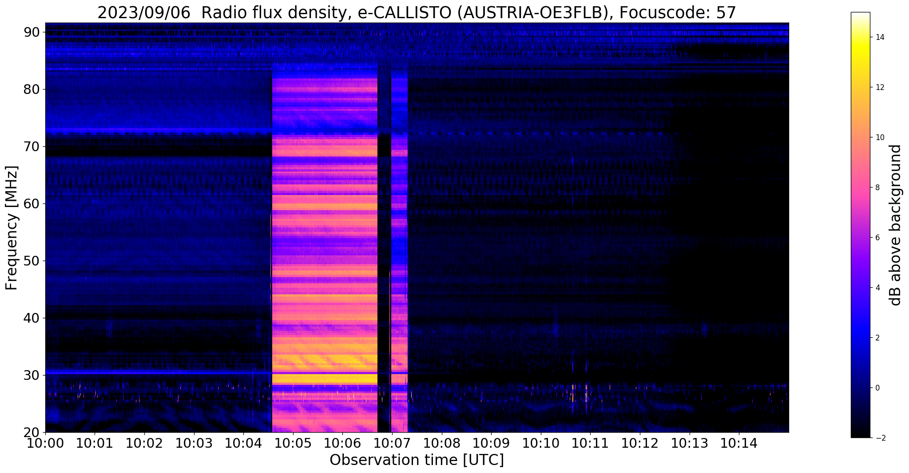The width and height of the screenshot is (909, 473).
Task: Click the 20 MHz frequency tick label
Action: [x=32, y=433]
